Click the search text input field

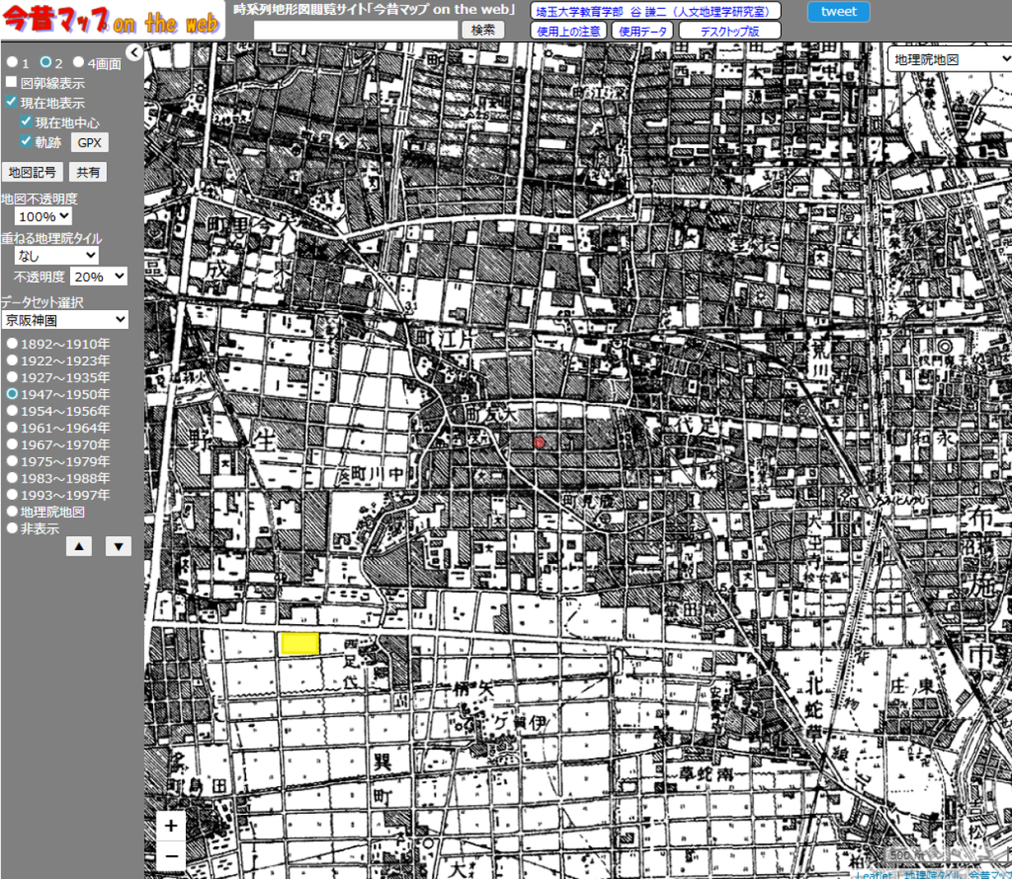pyautogui.click(x=356, y=31)
